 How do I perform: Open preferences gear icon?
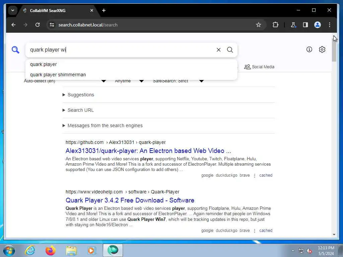tap(322, 50)
